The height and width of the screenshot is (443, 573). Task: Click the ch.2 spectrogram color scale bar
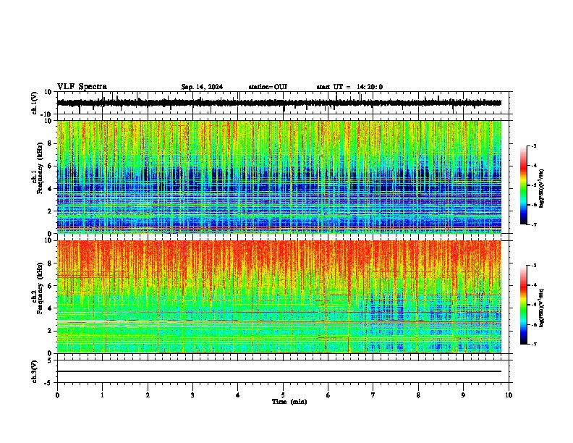(x=524, y=305)
